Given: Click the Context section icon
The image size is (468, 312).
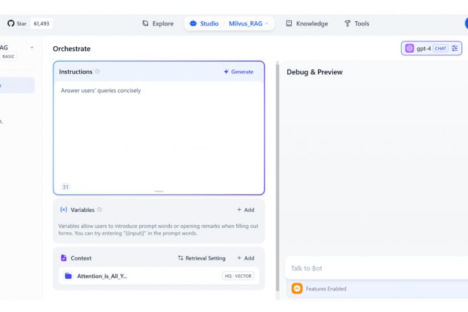Looking at the screenshot, I should pos(64,258).
